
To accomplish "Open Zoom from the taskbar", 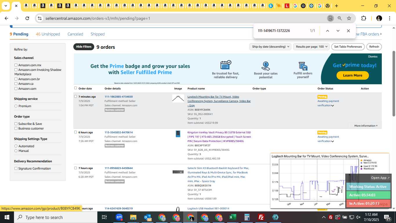I will tap(119, 217).
